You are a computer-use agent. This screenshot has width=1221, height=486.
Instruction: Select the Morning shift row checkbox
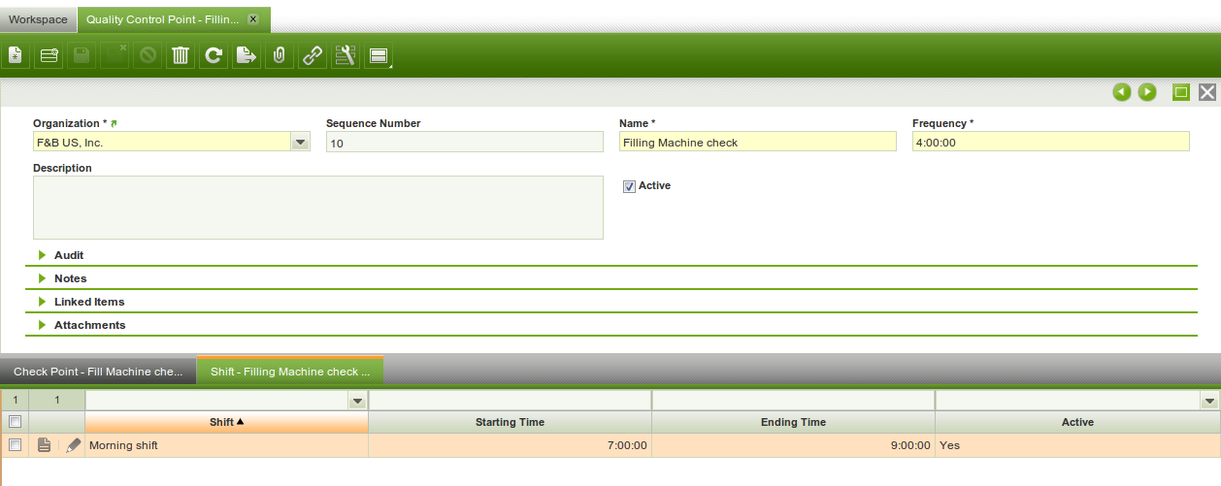click(15, 445)
